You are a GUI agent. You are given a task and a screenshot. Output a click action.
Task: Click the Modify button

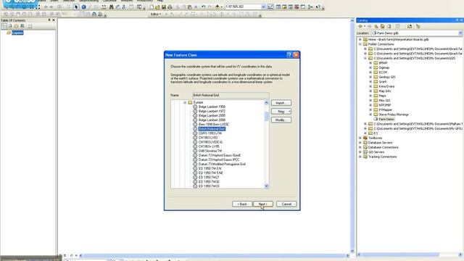[281, 120]
